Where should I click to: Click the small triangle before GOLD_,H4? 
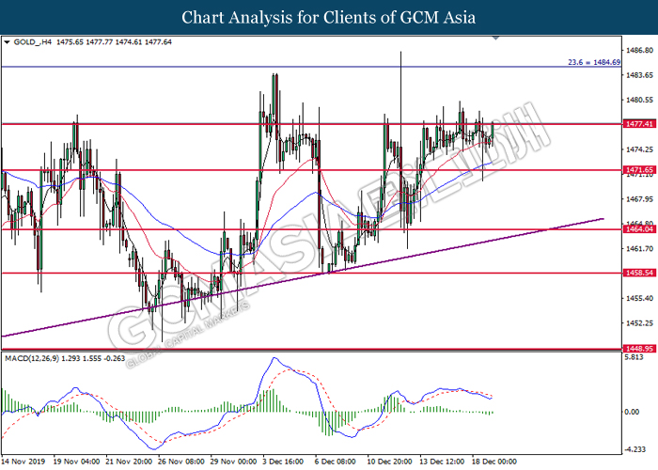[x=8, y=42]
